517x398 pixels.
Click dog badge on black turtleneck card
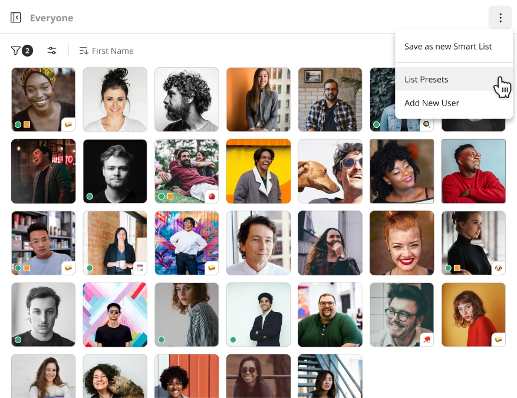(499, 268)
